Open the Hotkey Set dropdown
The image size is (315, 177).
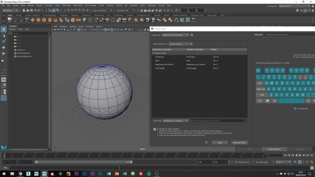coord(175,35)
